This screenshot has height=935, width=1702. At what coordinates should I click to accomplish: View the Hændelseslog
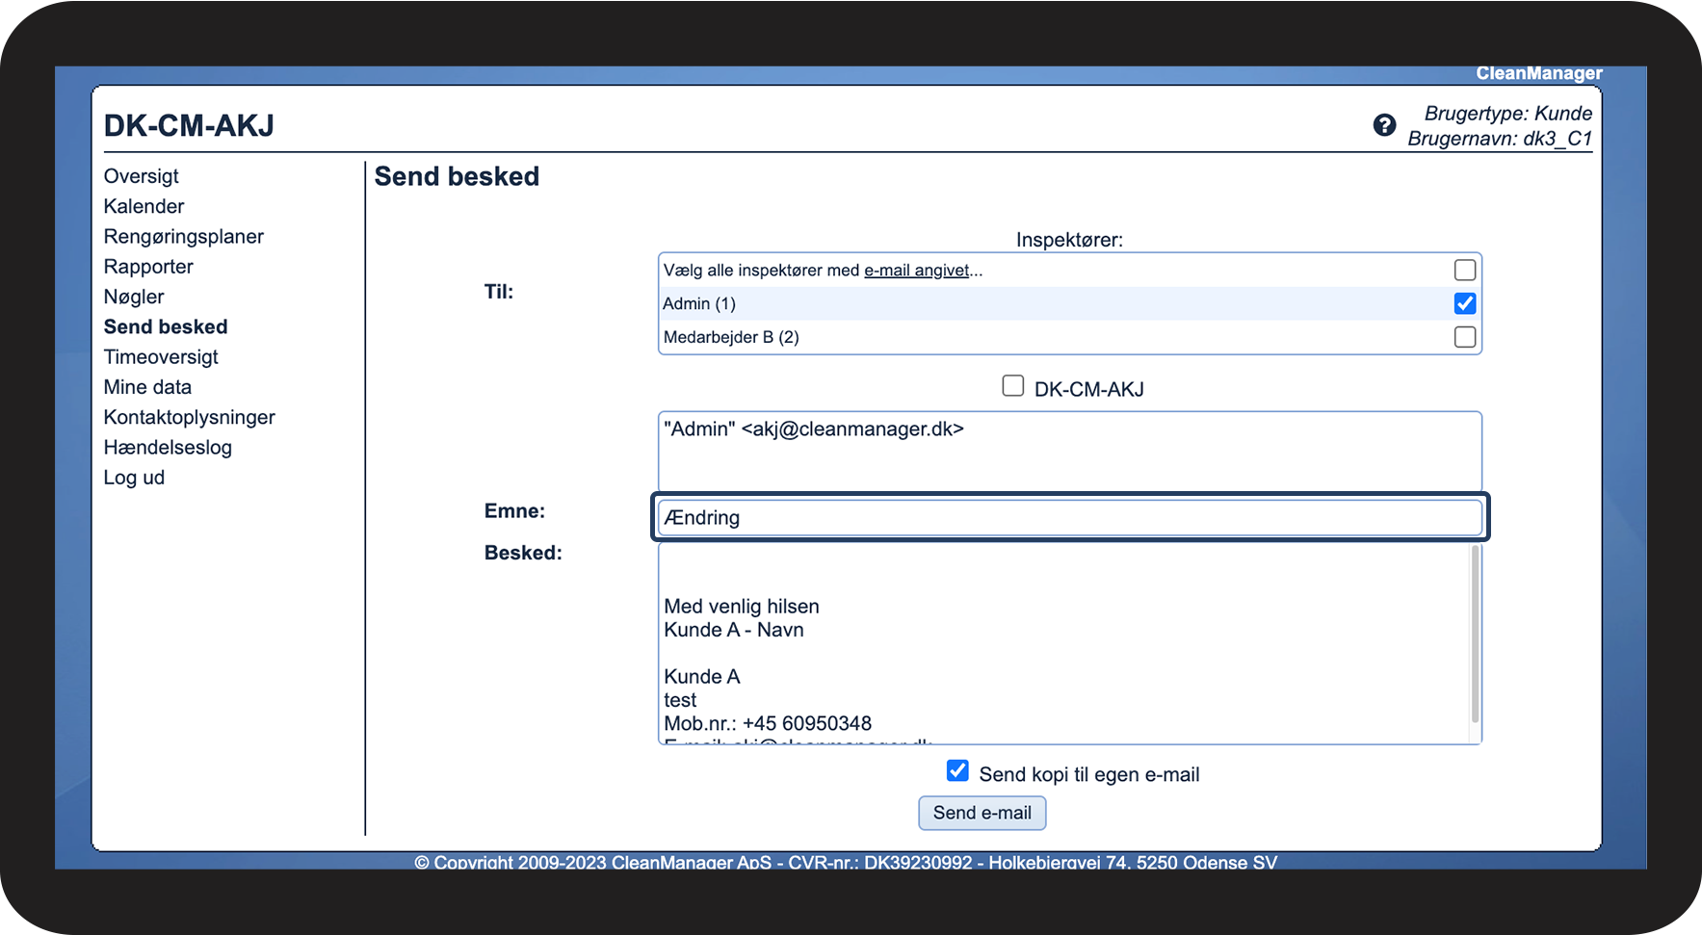click(168, 448)
